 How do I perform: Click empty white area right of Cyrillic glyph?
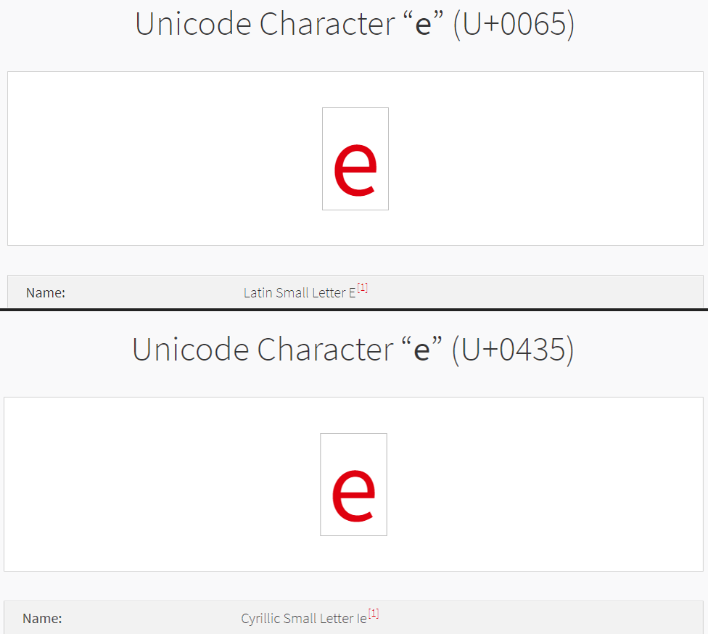pos(545,485)
